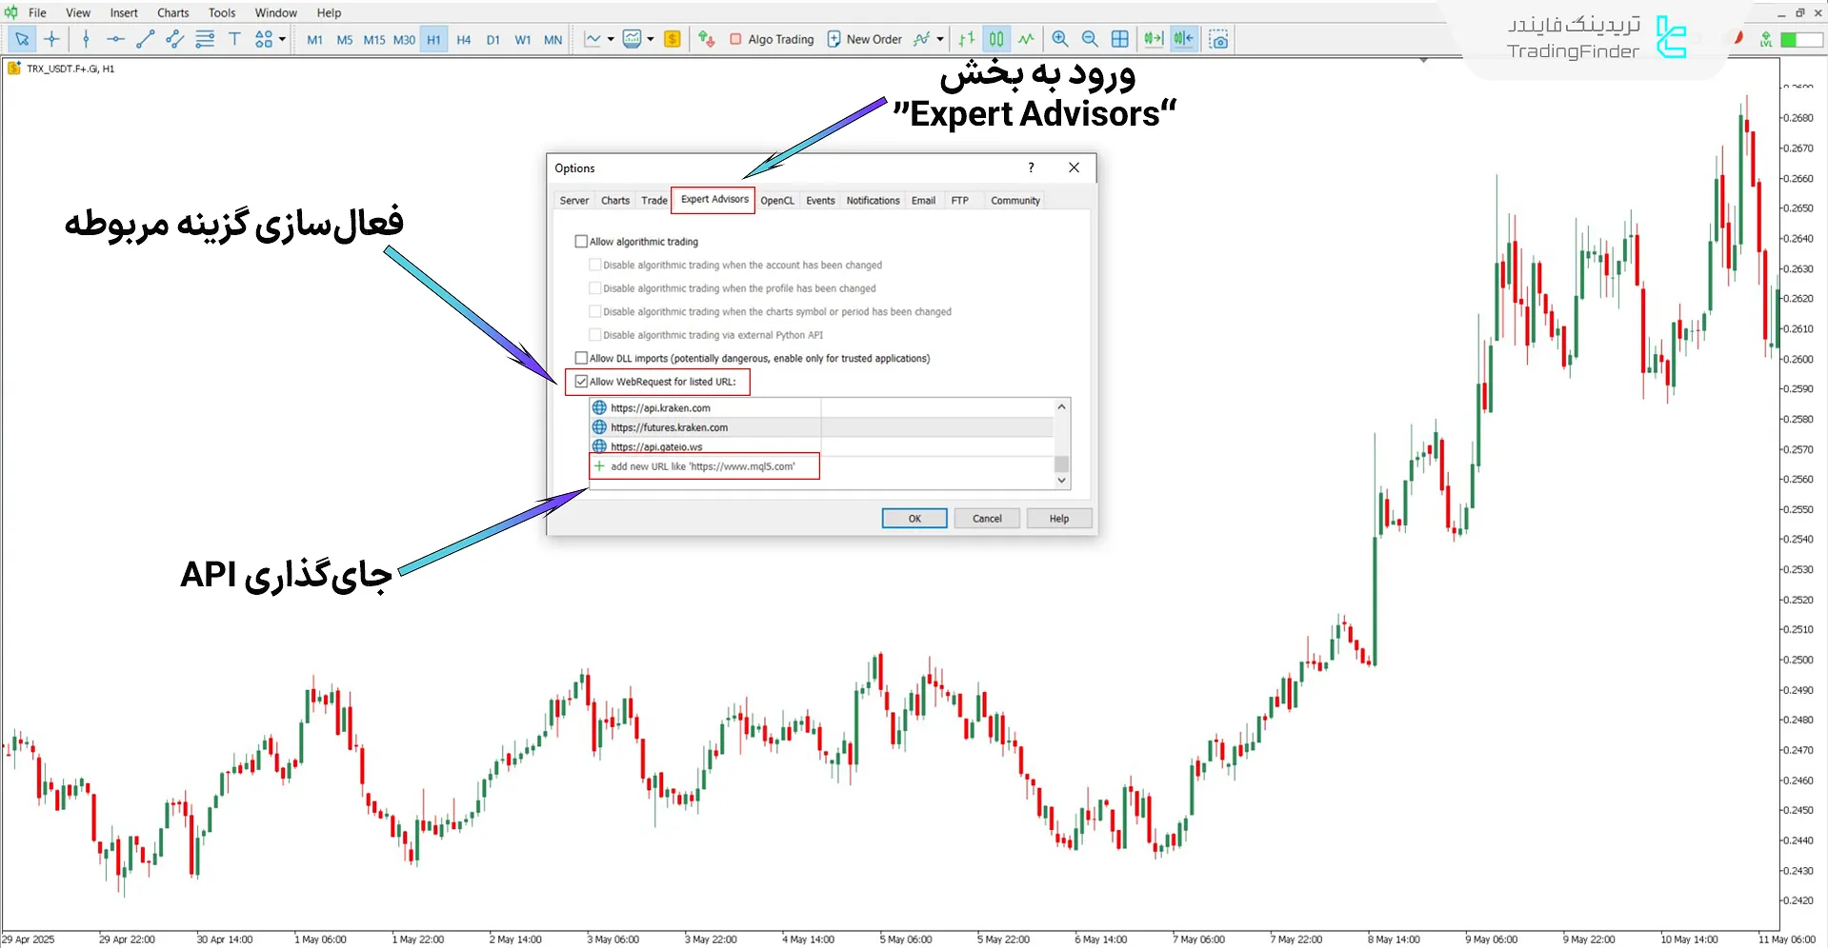Select the crosshair tool in toolbar

(x=51, y=39)
